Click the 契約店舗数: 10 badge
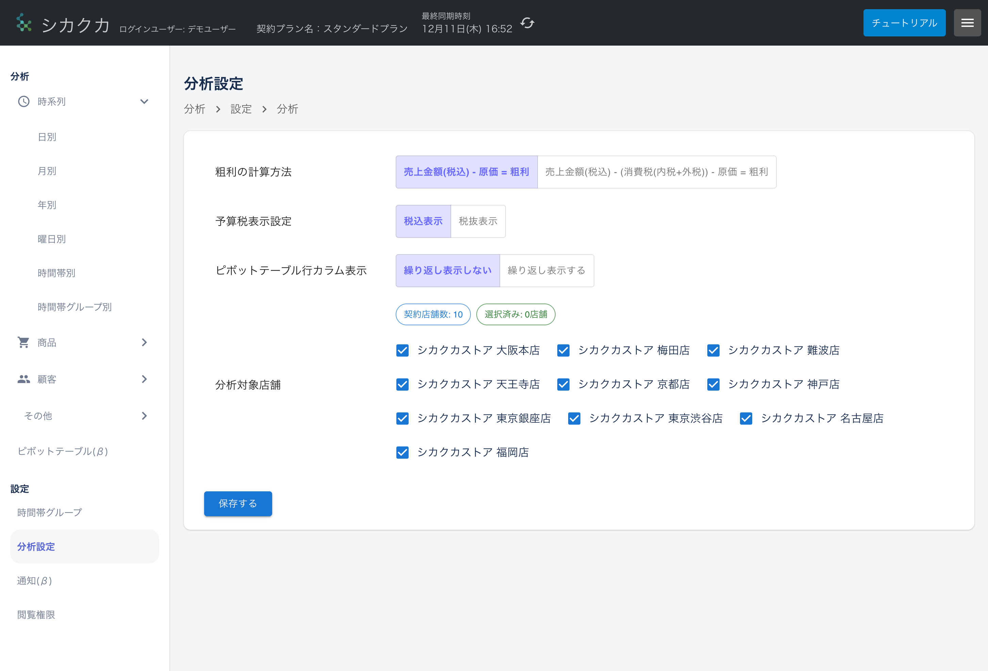 pyautogui.click(x=433, y=314)
